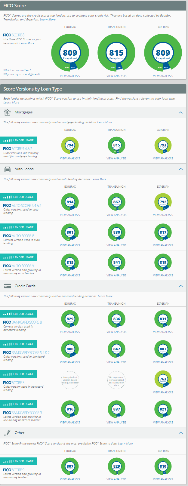This screenshot has height=486, width=188.
Task: Click Experian FICO Score 3 gauge showing 763
Action: pyautogui.click(x=163, y=379)
